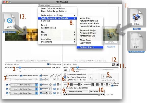This screenshot has width=148, height=103.
Task: Uncheck the R channel checkbox
Action: click(7, 85)
